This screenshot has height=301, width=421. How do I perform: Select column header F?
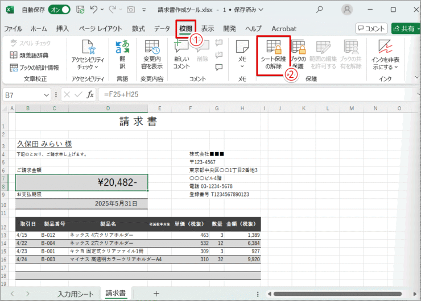click(x=191, y=108)
